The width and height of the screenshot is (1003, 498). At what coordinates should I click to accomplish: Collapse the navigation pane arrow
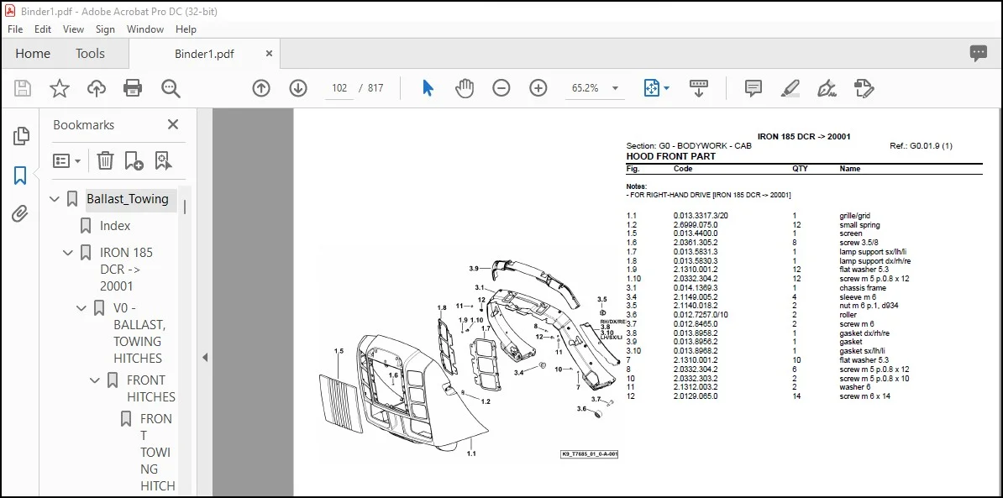(x=205, y=358)
